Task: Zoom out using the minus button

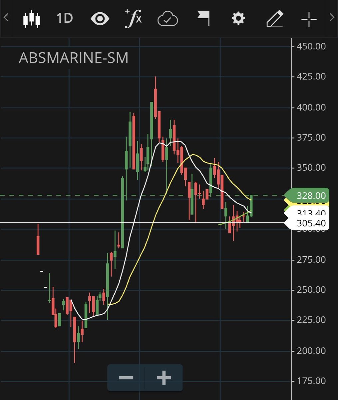Action: coord(126,378)
